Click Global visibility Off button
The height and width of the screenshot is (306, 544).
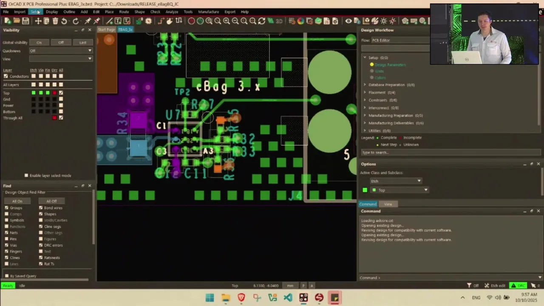click(61, 42)
